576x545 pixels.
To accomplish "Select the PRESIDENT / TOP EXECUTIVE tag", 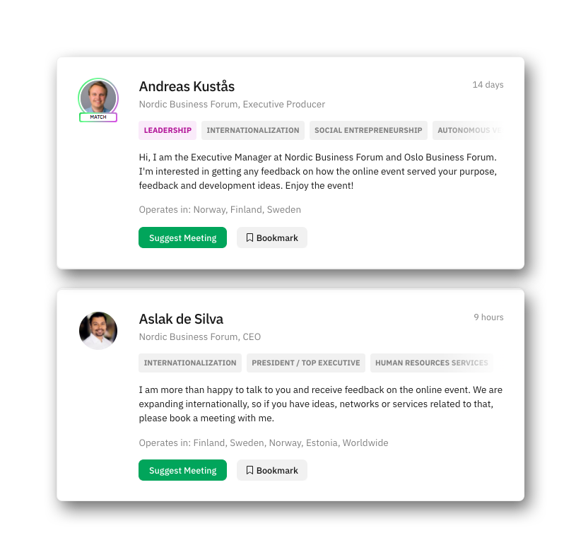I will click(305, 363).
